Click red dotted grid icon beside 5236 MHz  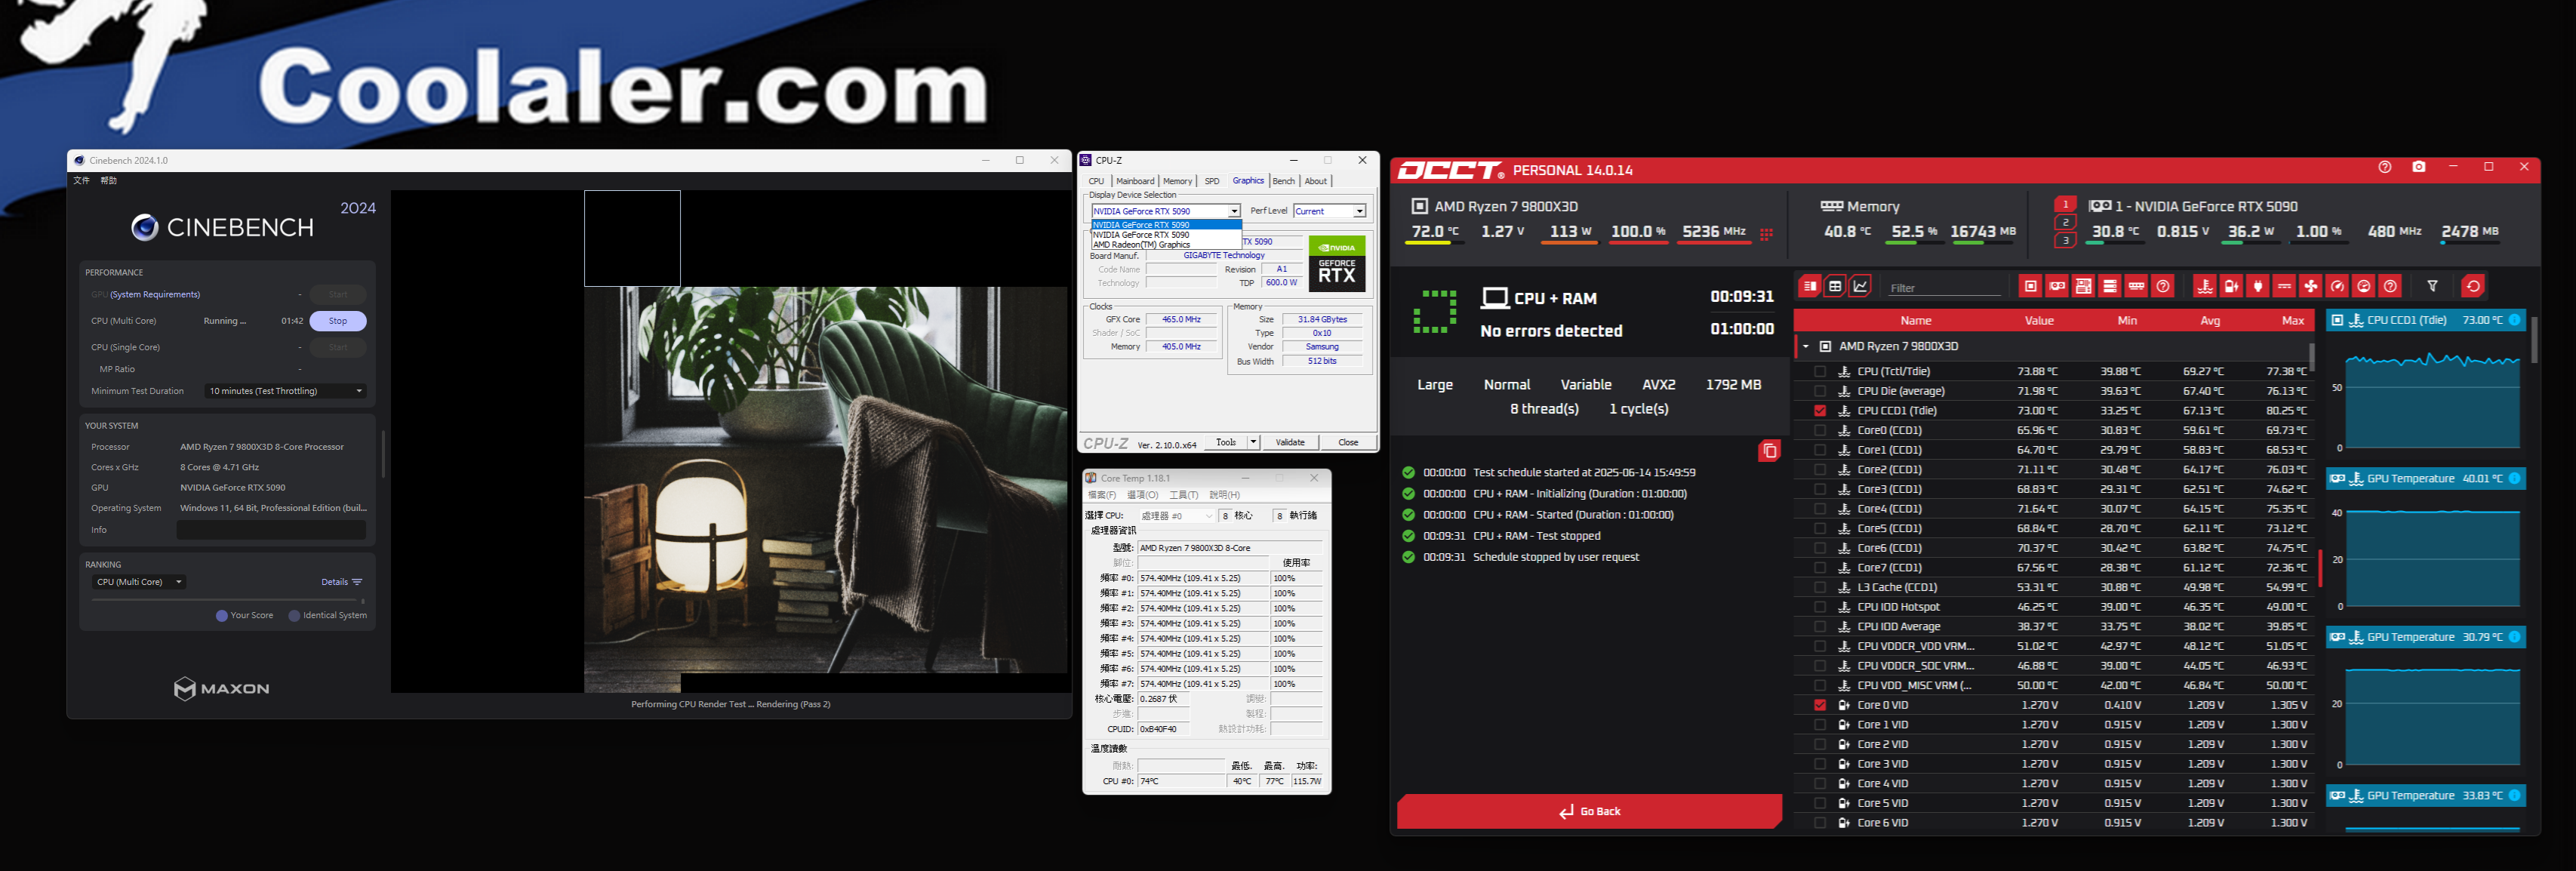(1766, 234)
